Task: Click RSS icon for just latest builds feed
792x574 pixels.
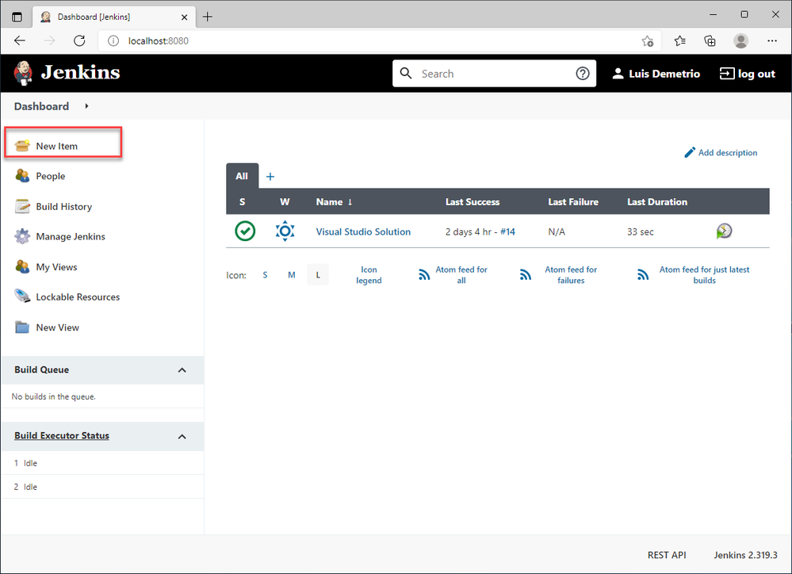Action: (642, 275)
